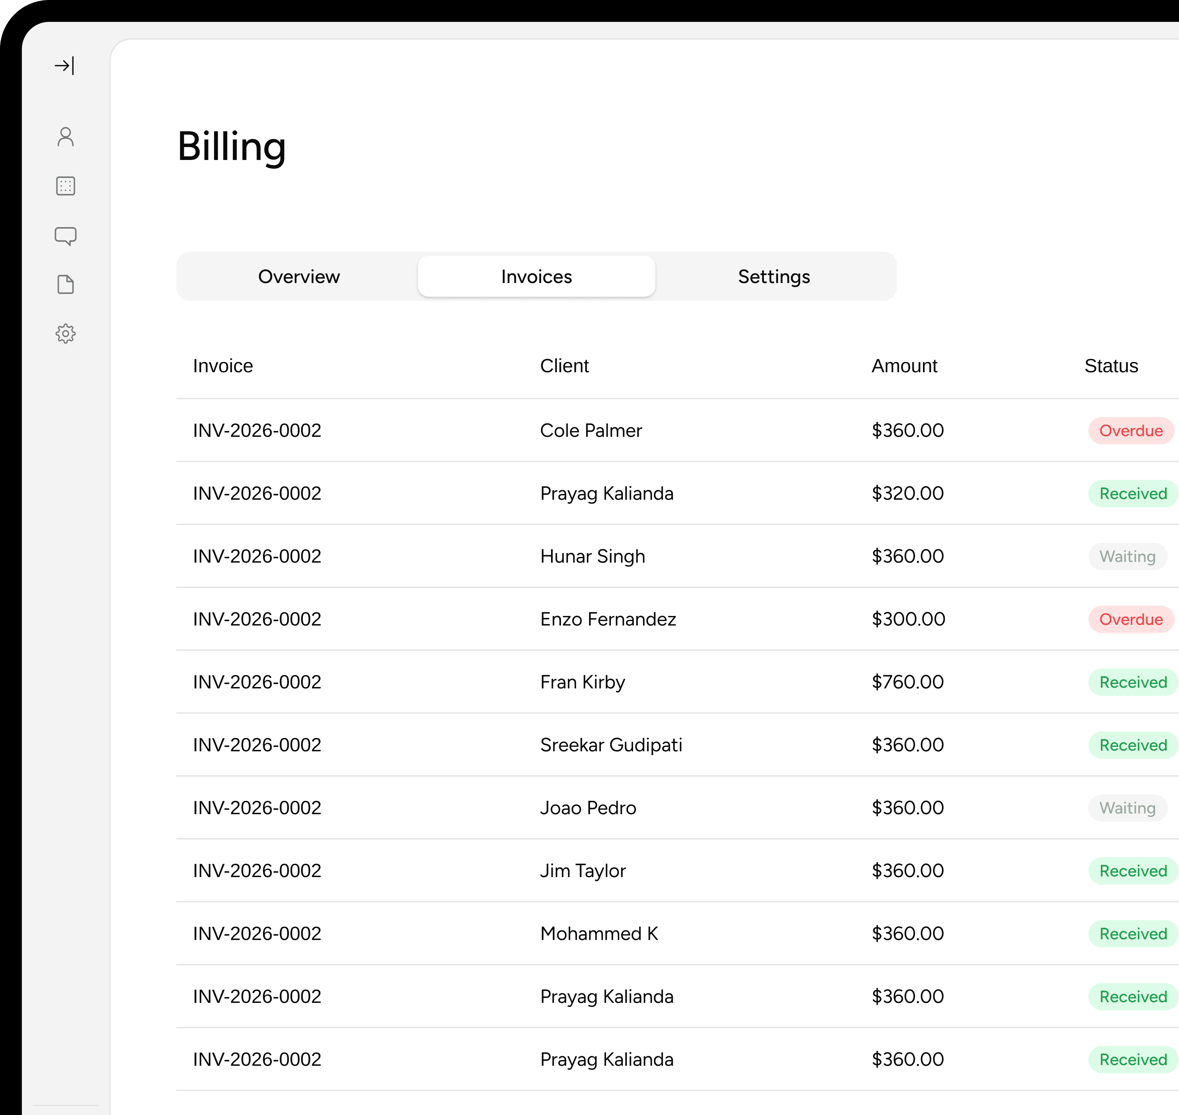Click the Overdue badge on Cole Palmer's invoice
1179x1115 pixels.
point(1131,430)
